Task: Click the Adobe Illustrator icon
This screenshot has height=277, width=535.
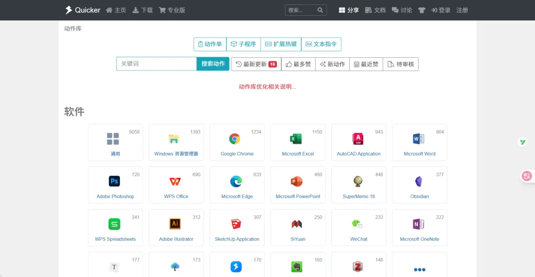Action: point(175,224)
